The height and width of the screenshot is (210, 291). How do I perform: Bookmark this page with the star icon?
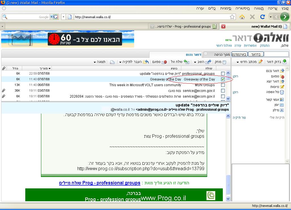232,17
